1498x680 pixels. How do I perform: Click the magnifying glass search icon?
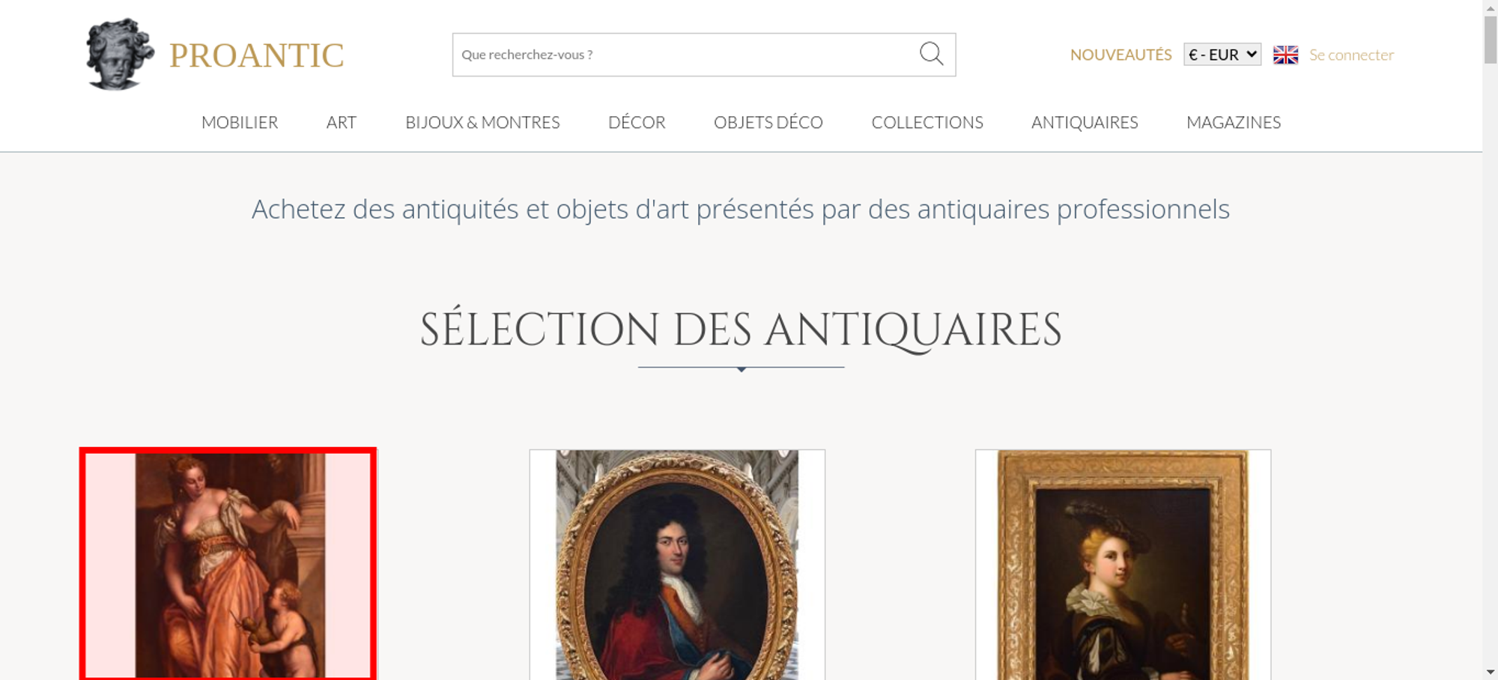[931, 54]
